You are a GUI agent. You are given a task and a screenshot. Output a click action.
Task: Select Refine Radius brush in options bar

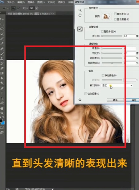(13, 8)
